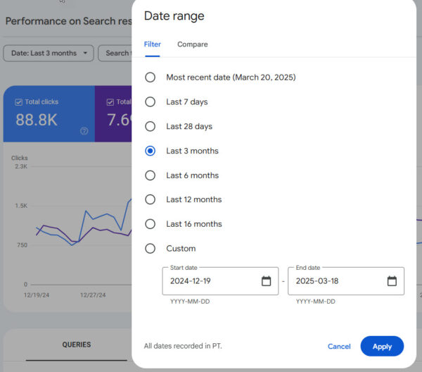Click the 'Performance on Search' page heading
Viewport: 422px width, 372px height.
coord(69,21)
